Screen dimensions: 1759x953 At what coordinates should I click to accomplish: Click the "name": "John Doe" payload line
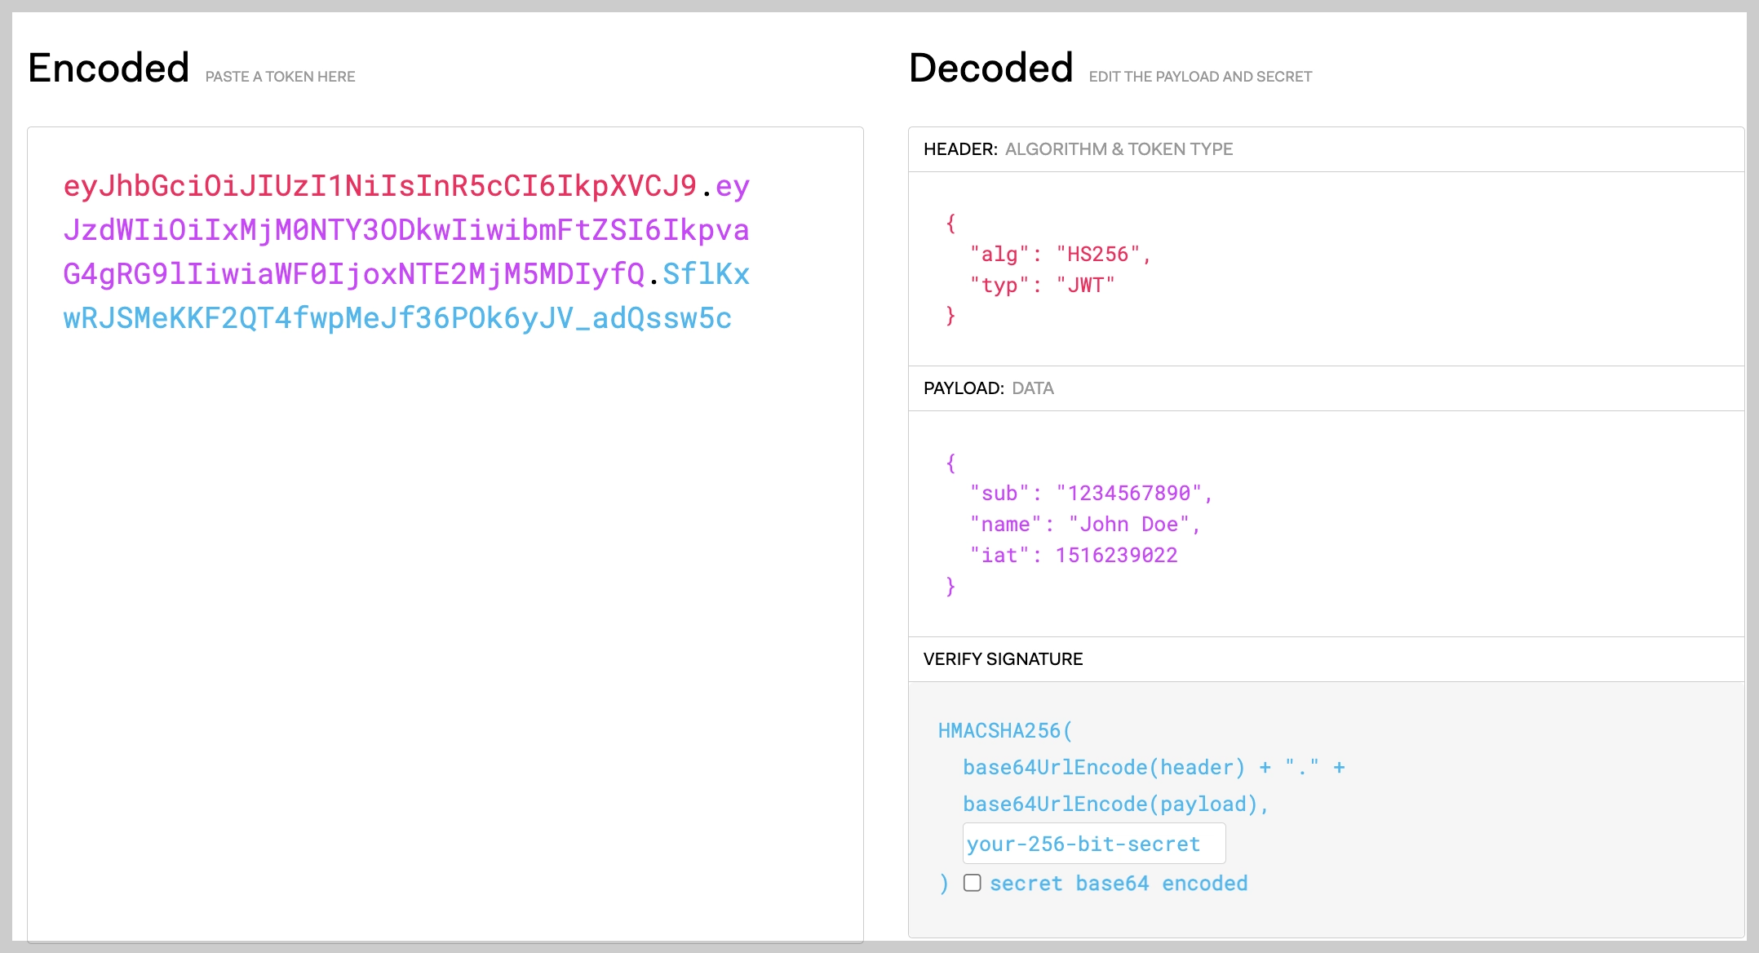(1084, 525)
